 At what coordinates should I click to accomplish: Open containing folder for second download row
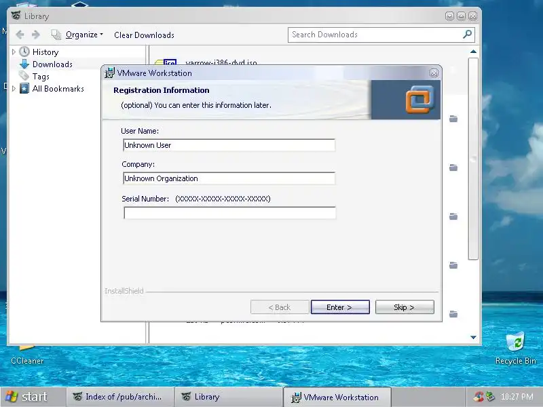pos(453,168)
